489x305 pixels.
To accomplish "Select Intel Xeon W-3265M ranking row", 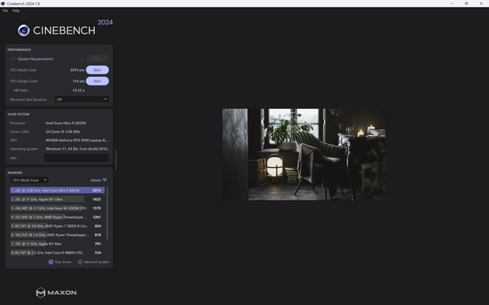I will [57, 208].
